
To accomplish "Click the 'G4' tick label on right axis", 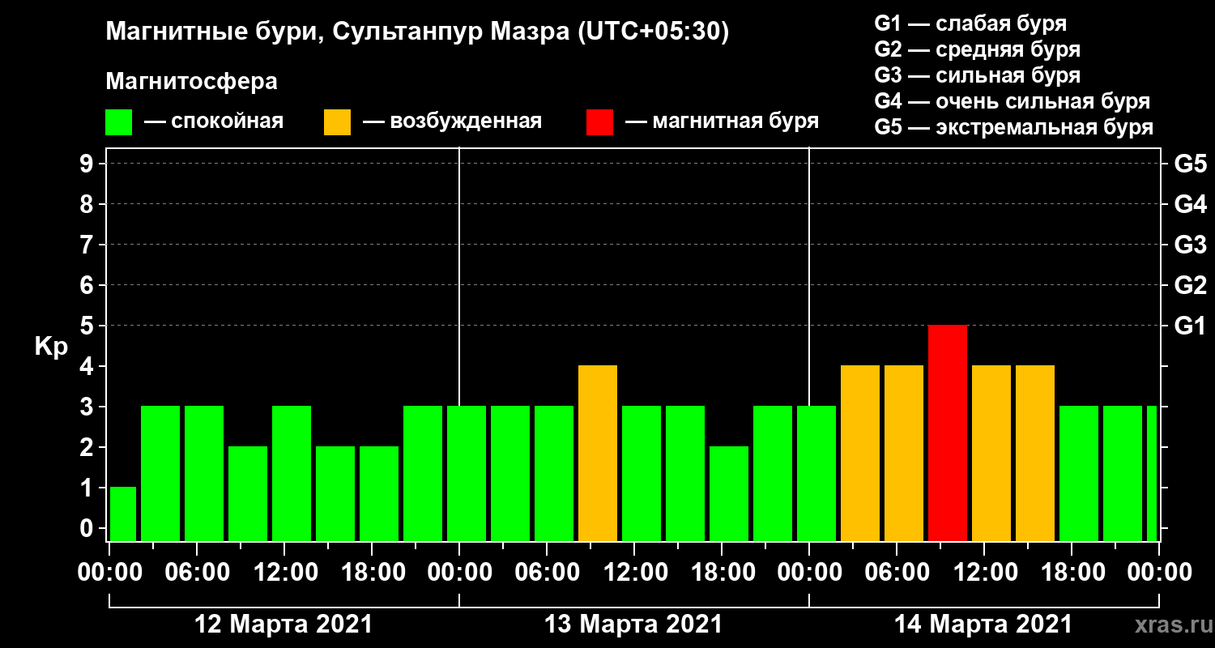I will pos(1190,204).
